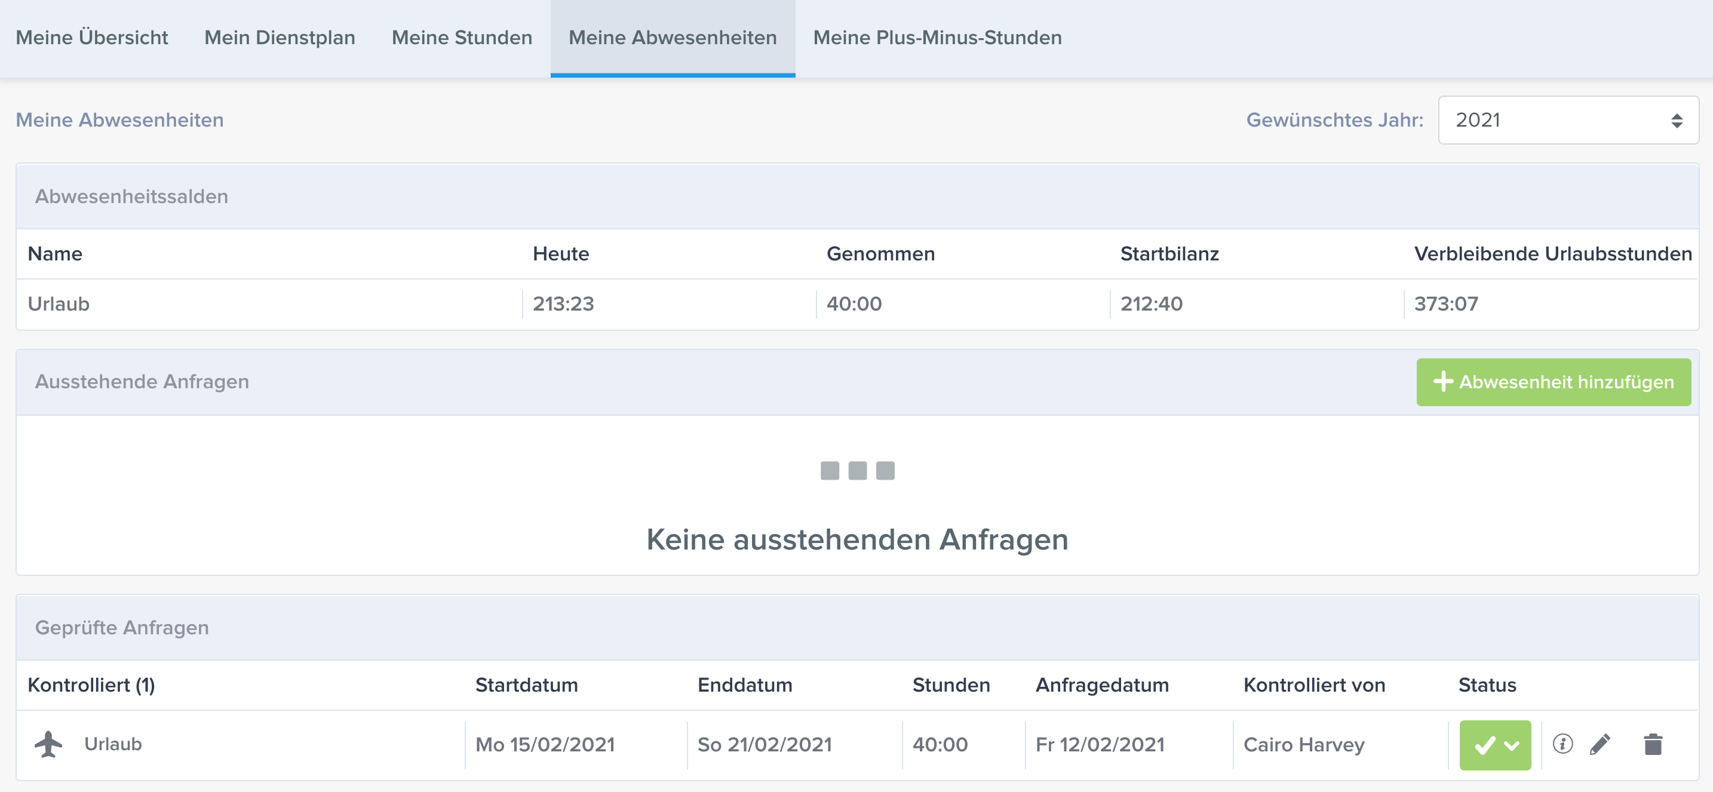The image size is (1713, 792).
Task: Click the Startbilanz column header
Action: click(1169, 254)
